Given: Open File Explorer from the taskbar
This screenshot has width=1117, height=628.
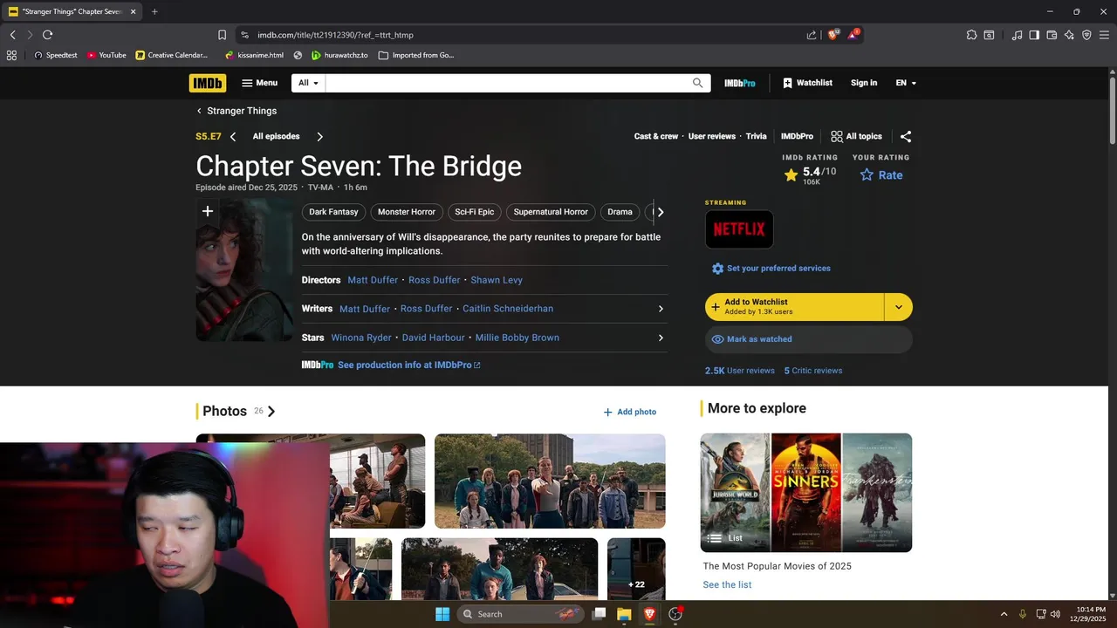Looking at the screenshot, I should tap(624, 614).
